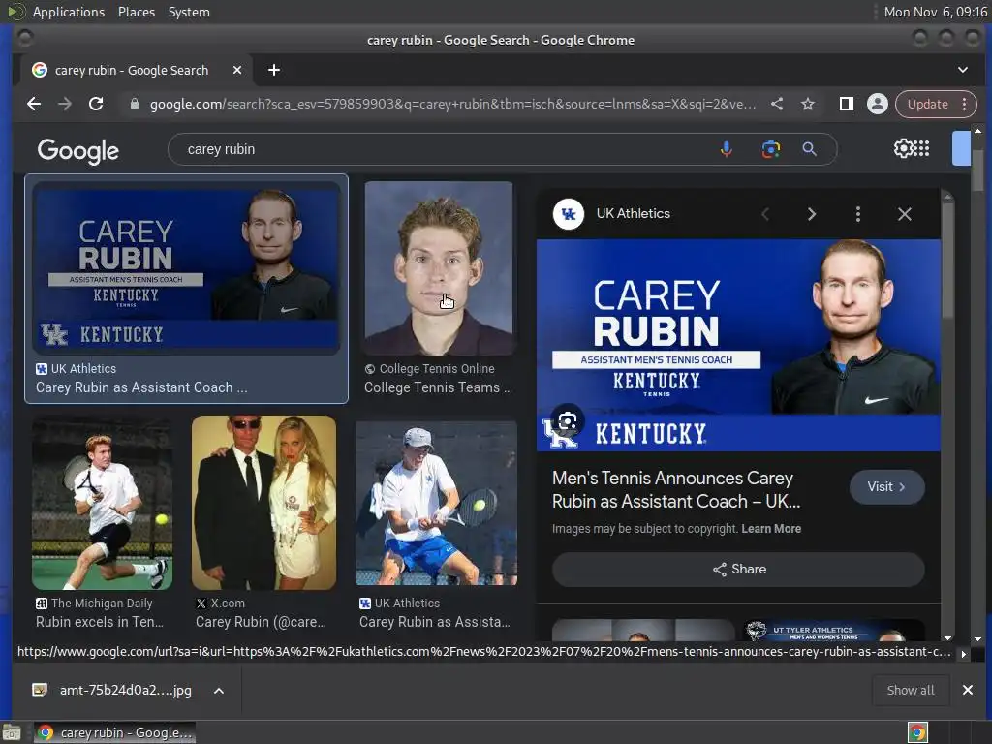
Task: Show desktop via bottom-left panel icon
Action: (x=12, y=732)
